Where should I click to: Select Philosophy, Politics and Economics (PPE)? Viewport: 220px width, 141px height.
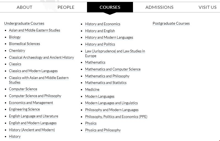pos(116,117)
